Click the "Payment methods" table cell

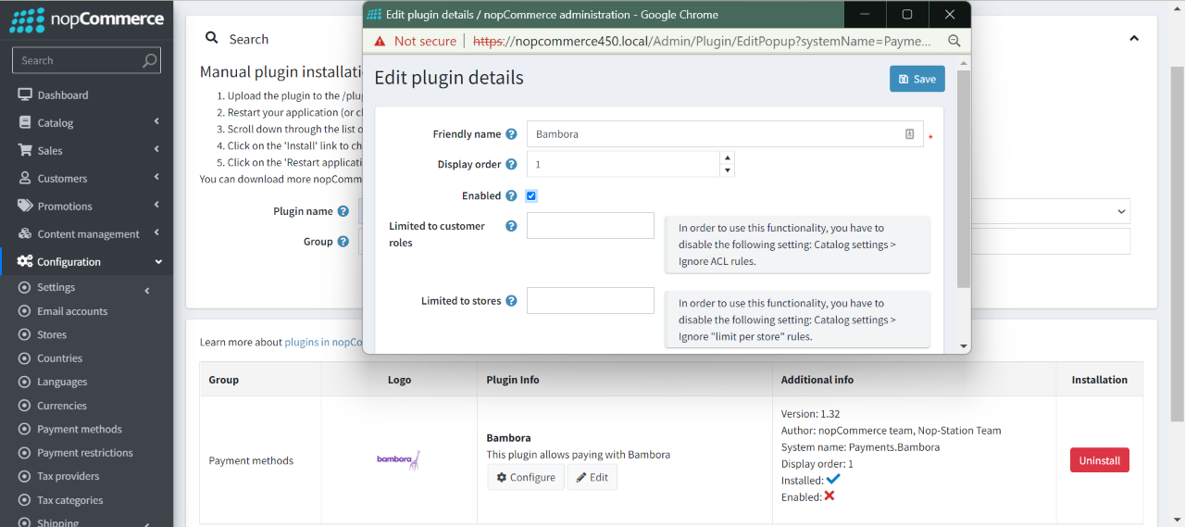[x=260, y=460]
